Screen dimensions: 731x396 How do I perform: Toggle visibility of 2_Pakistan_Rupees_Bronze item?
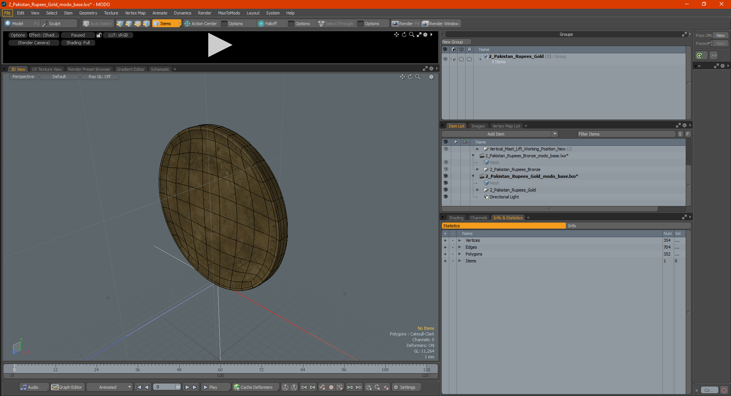(x=445, y=169)
